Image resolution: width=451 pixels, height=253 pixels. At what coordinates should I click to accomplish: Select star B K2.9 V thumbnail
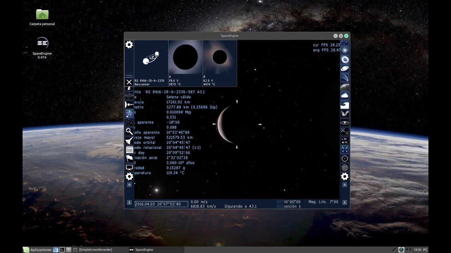pyautogui.click(x=220, y=63)
